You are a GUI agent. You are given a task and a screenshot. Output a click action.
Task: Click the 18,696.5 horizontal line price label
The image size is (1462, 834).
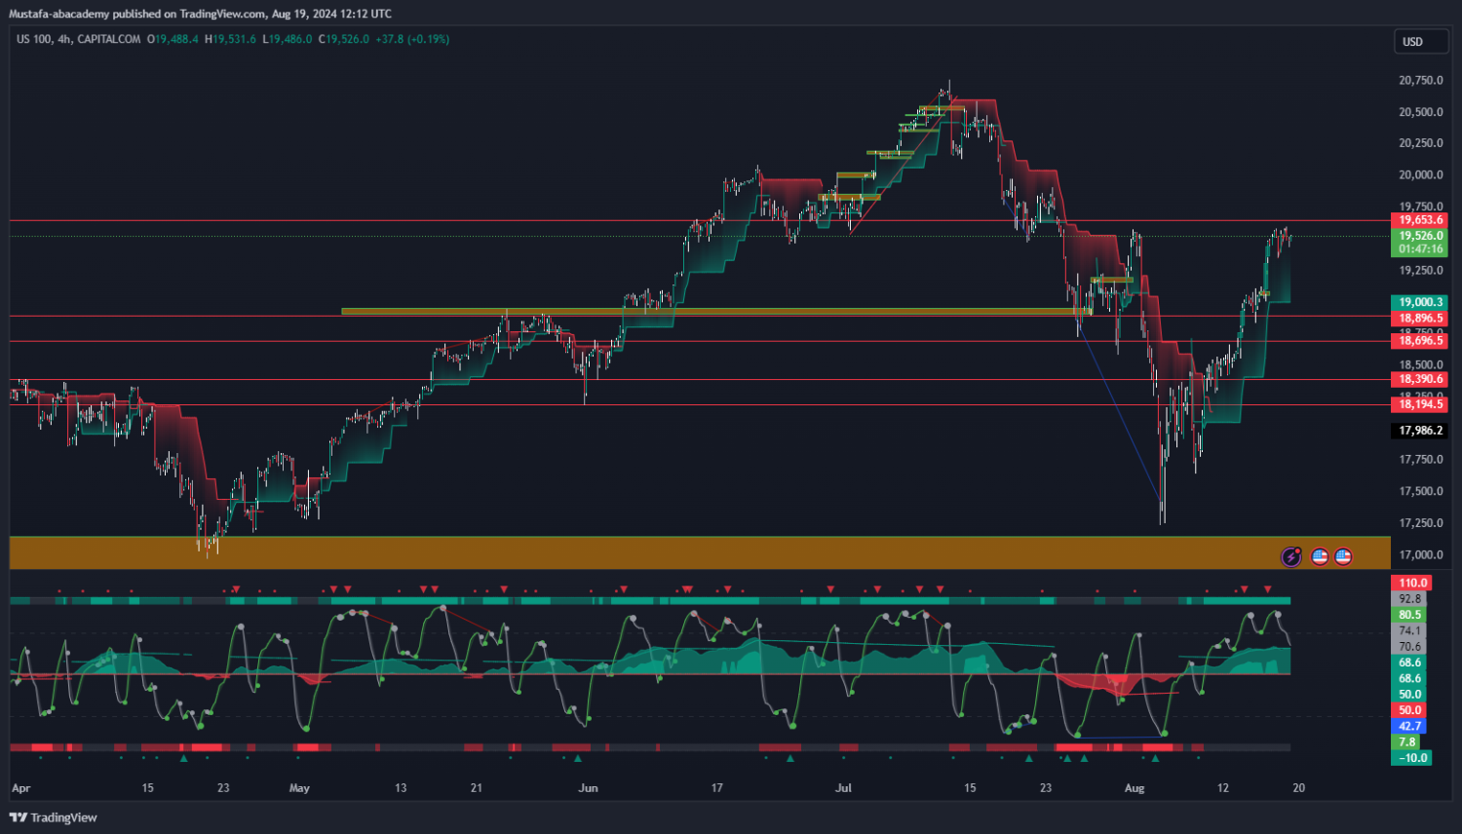[x=1420, y=341]
